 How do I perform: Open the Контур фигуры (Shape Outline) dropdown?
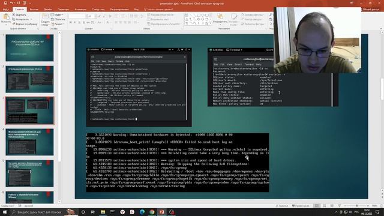[252, 19]
